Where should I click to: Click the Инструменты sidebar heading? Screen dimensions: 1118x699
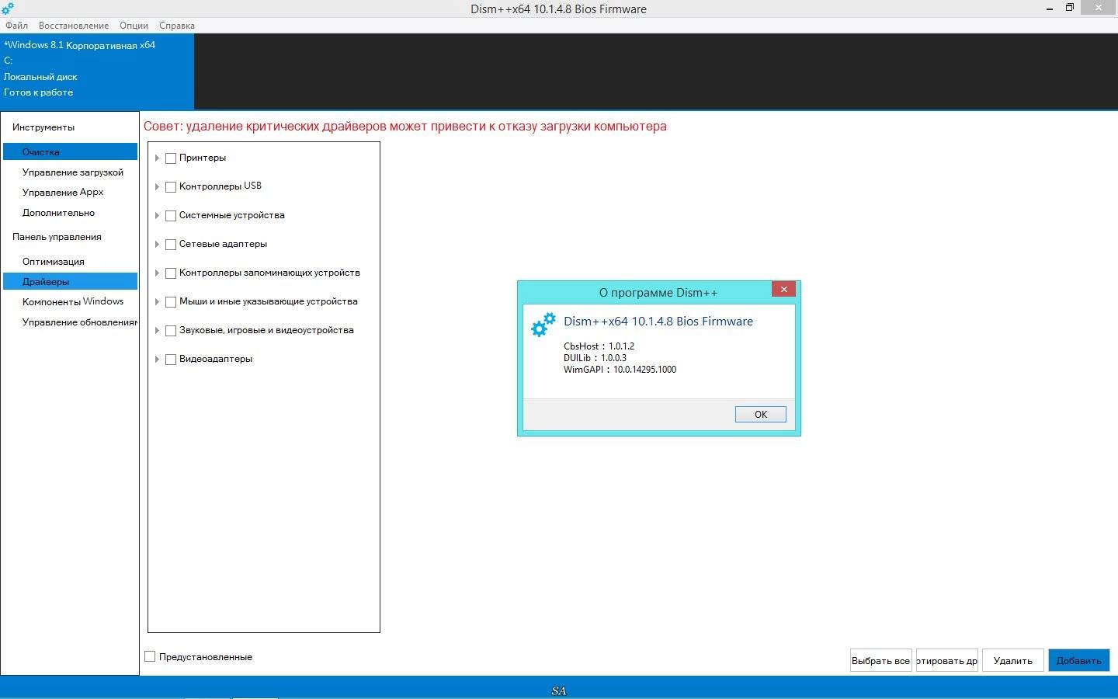[x=43, y=127]
